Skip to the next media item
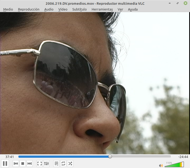Image resolution: width=190 pixels, height=168 pixels. click(x=30, y=164)
